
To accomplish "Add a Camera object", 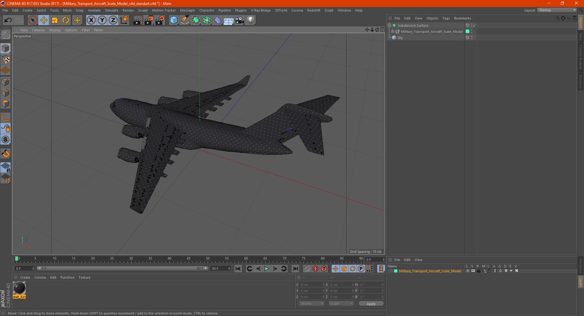I will [x=240, y=20].
